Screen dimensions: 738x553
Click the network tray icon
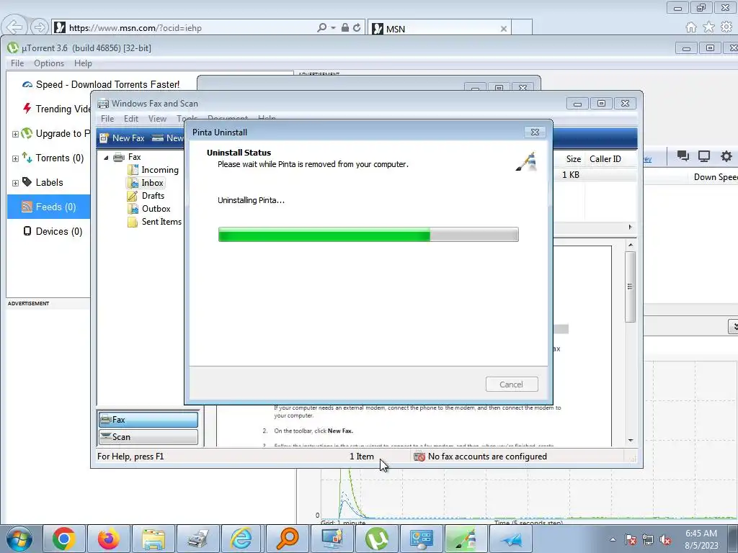pos(648,539)
